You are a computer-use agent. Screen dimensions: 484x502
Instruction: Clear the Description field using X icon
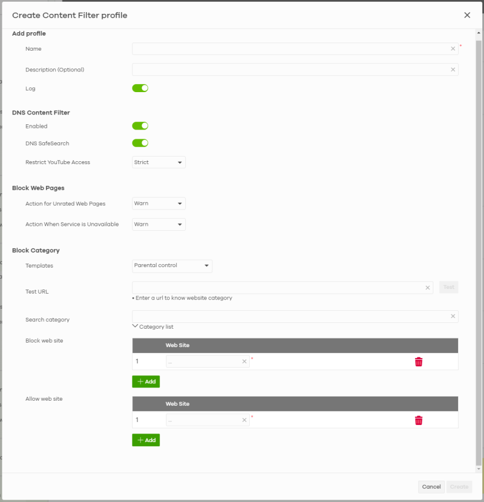(453, 70)
